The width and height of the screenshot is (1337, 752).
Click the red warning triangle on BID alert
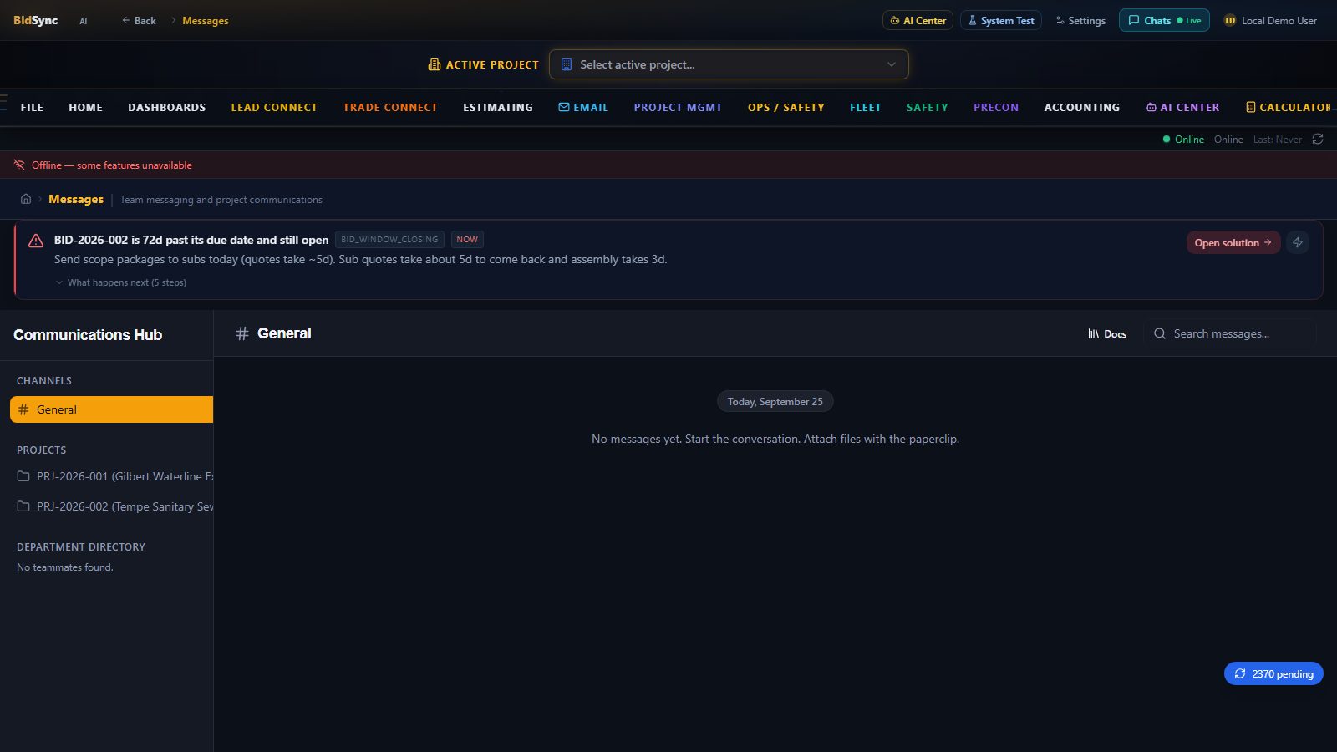point(36,241)
